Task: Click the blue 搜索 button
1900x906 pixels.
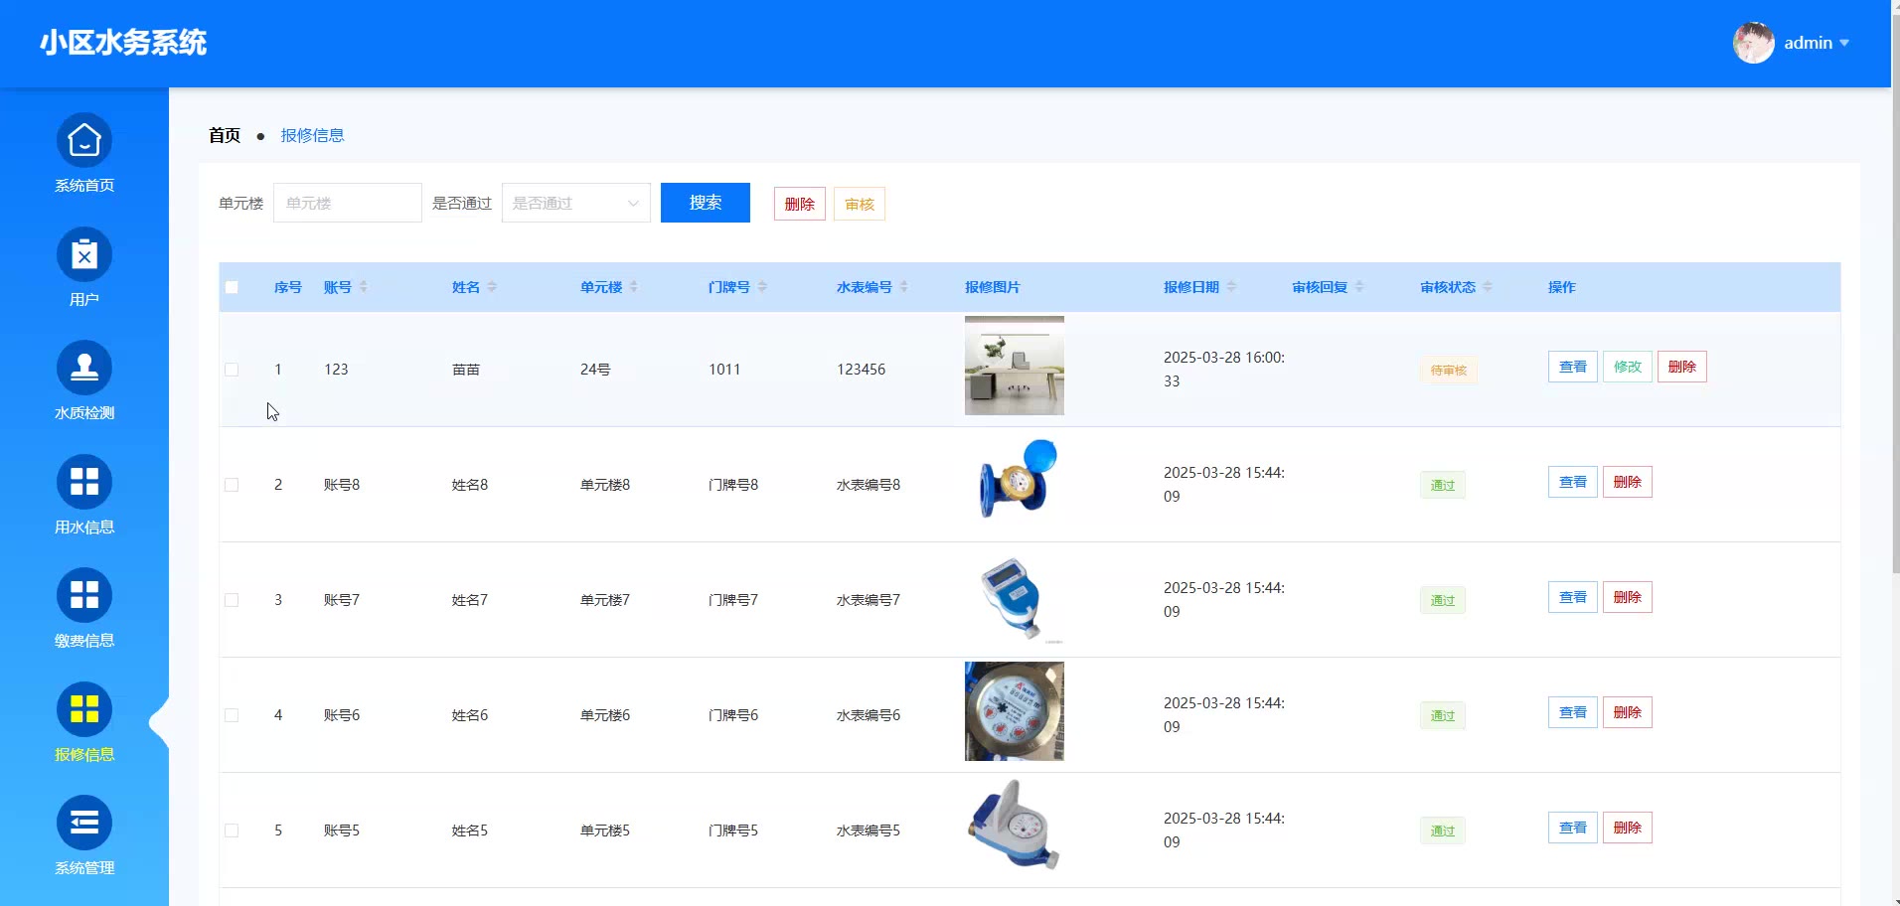Action: [706, 203]
